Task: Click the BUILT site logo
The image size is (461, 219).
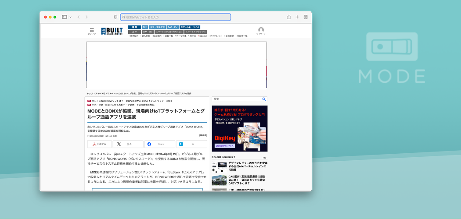Action: (x=112, y=31)
